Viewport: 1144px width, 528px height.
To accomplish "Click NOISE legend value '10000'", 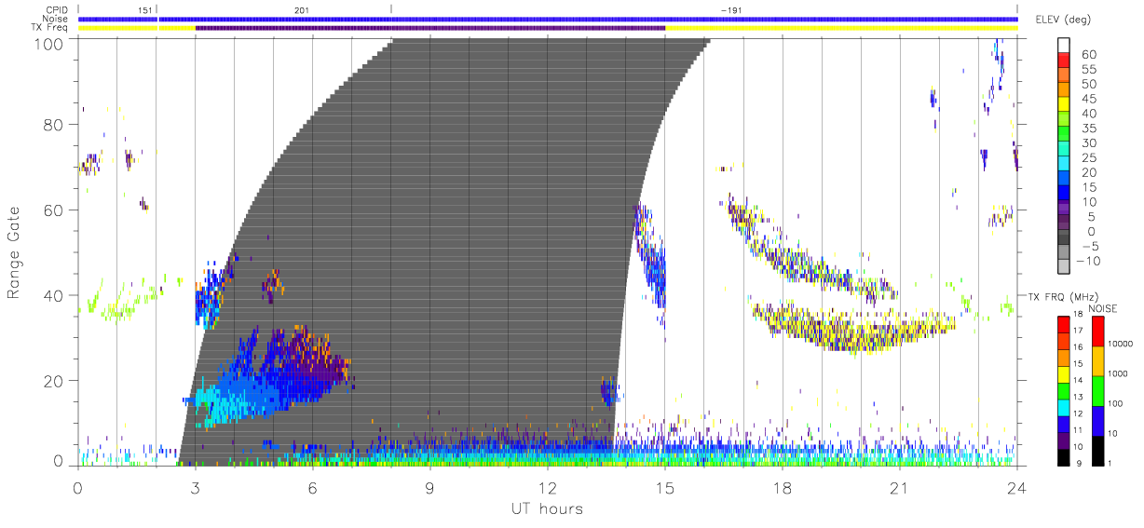I will pos(1120,344).
